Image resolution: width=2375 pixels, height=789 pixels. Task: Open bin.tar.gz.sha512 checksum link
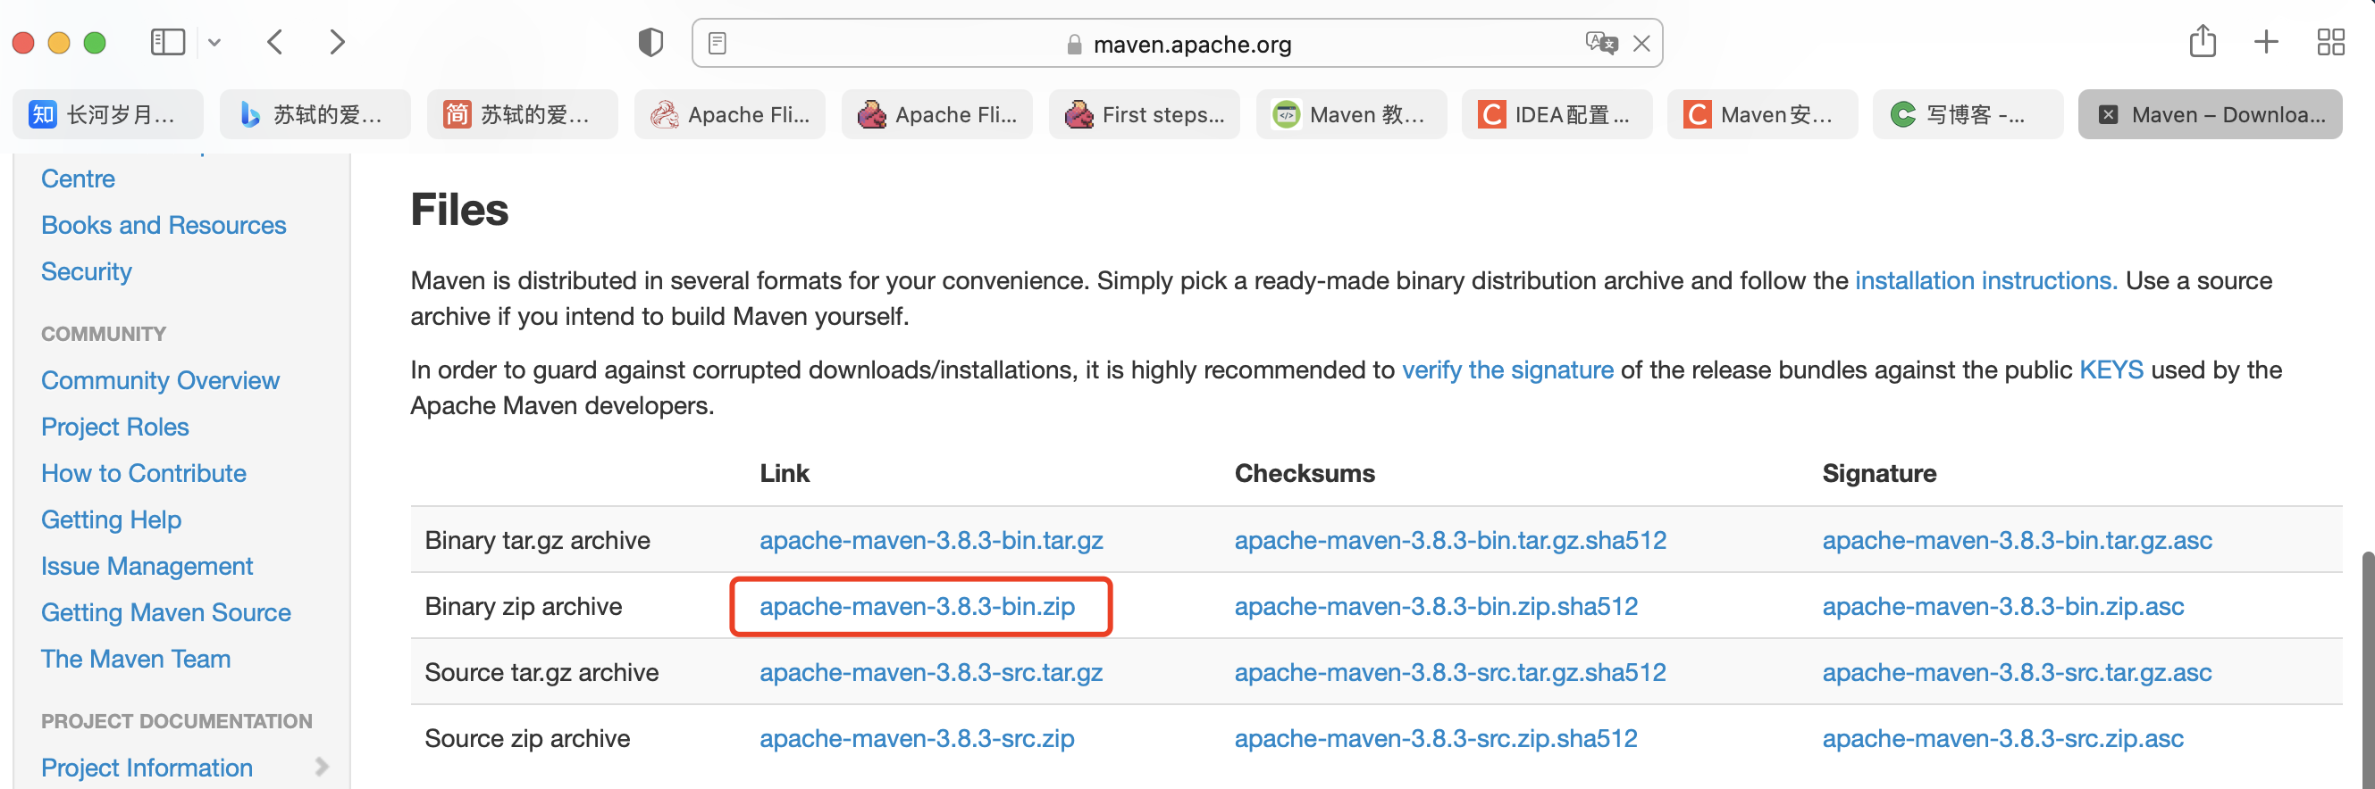(1451, 540)
